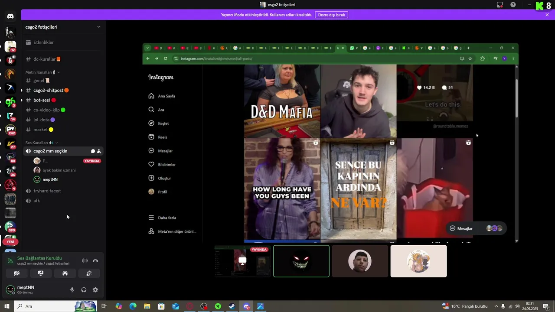
Task: Invite people to csgo2 mm seçkin channel
Action: tap(99, 151)
